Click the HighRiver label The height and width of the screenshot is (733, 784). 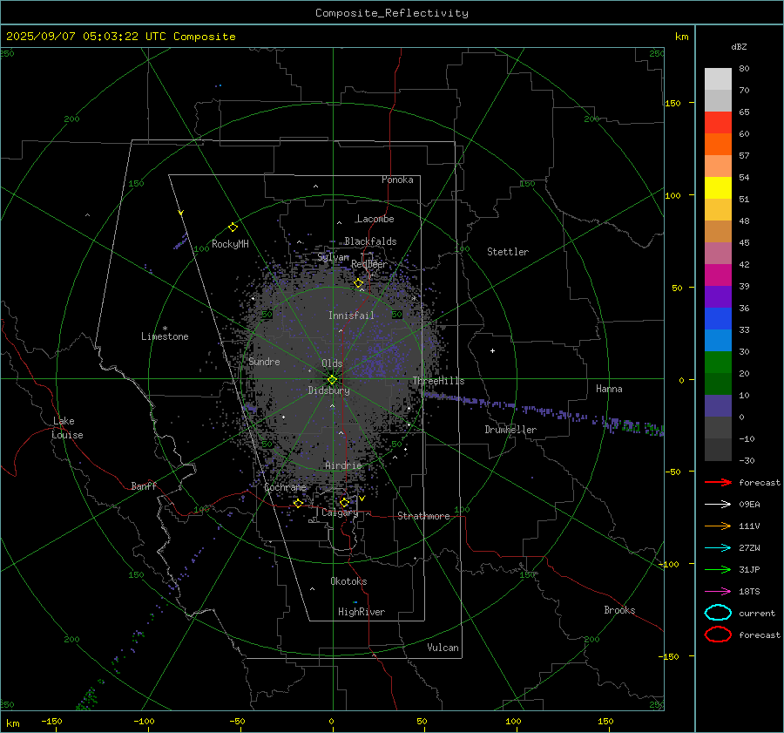click(x=362, y=612)
